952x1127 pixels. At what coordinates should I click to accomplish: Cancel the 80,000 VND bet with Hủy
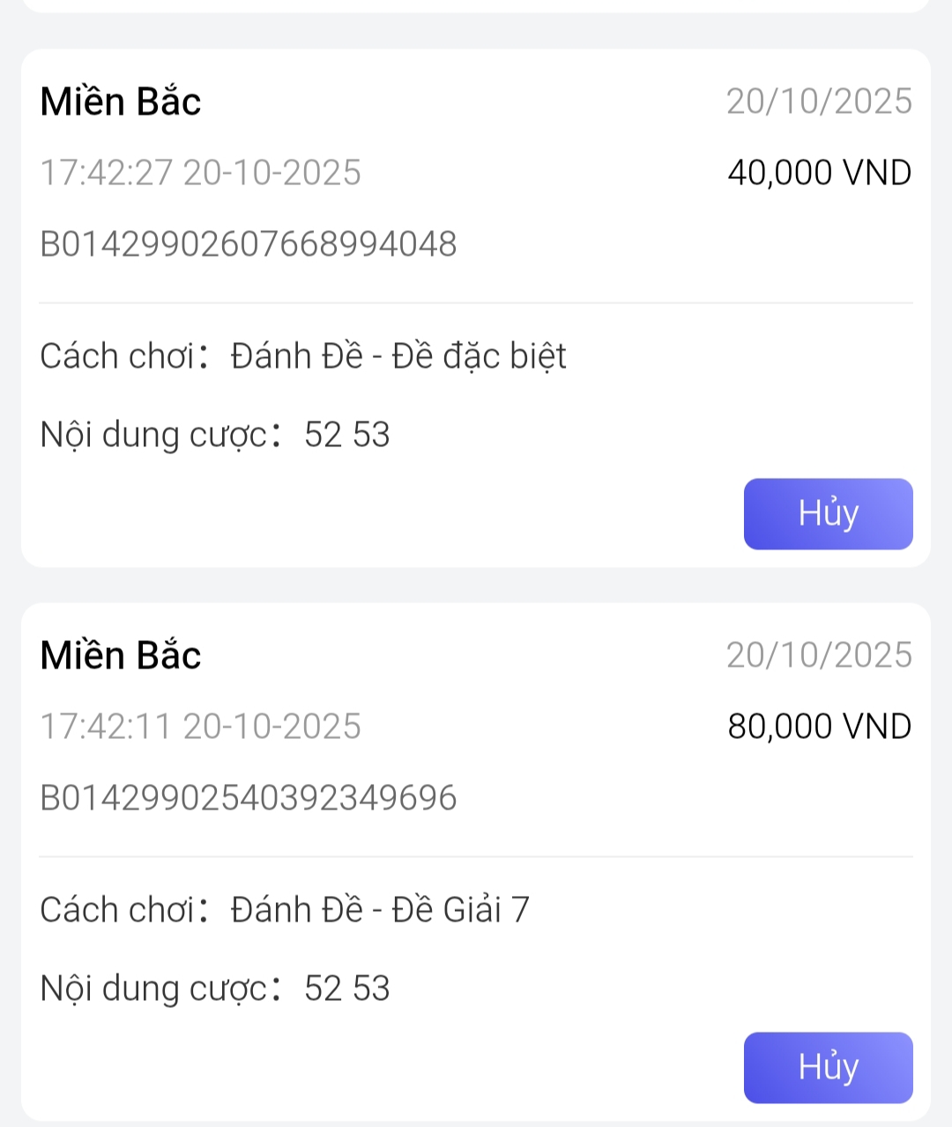[828, 1067]
